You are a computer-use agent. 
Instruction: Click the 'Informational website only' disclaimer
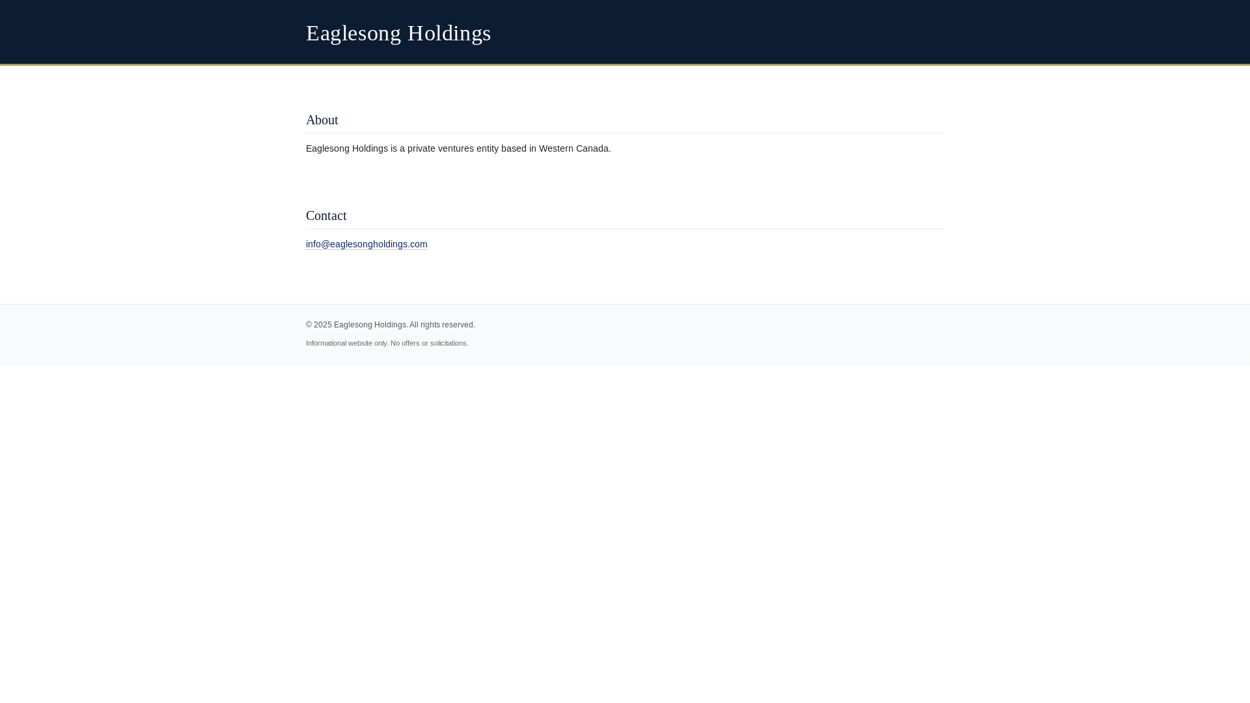click(x=387, y=343)
